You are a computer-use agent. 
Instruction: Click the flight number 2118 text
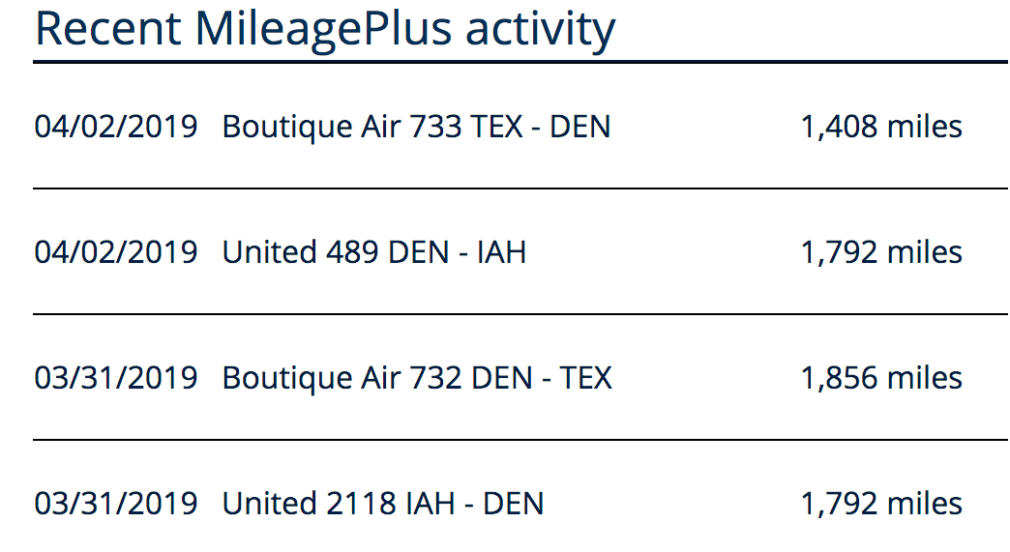click(360, 503)
